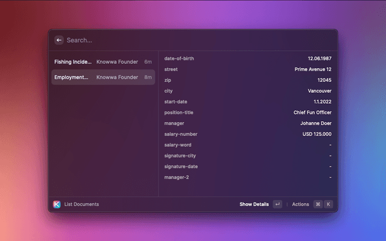The width and height of the screenshot is (386, 241).
Task: Select the Employment document entry
Action: (103, 77)
